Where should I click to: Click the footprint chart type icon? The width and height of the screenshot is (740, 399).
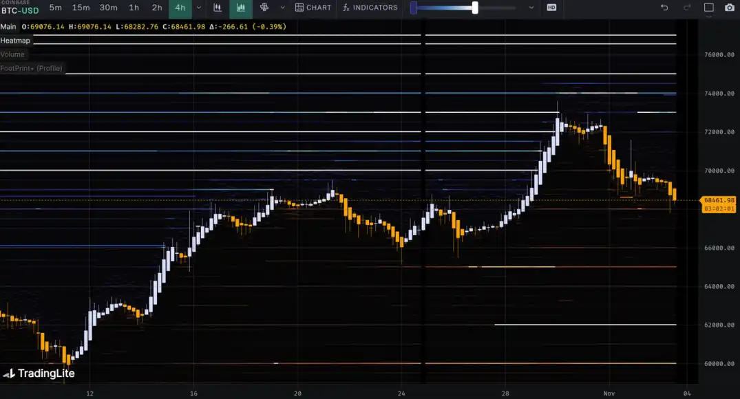coord(264,8)
